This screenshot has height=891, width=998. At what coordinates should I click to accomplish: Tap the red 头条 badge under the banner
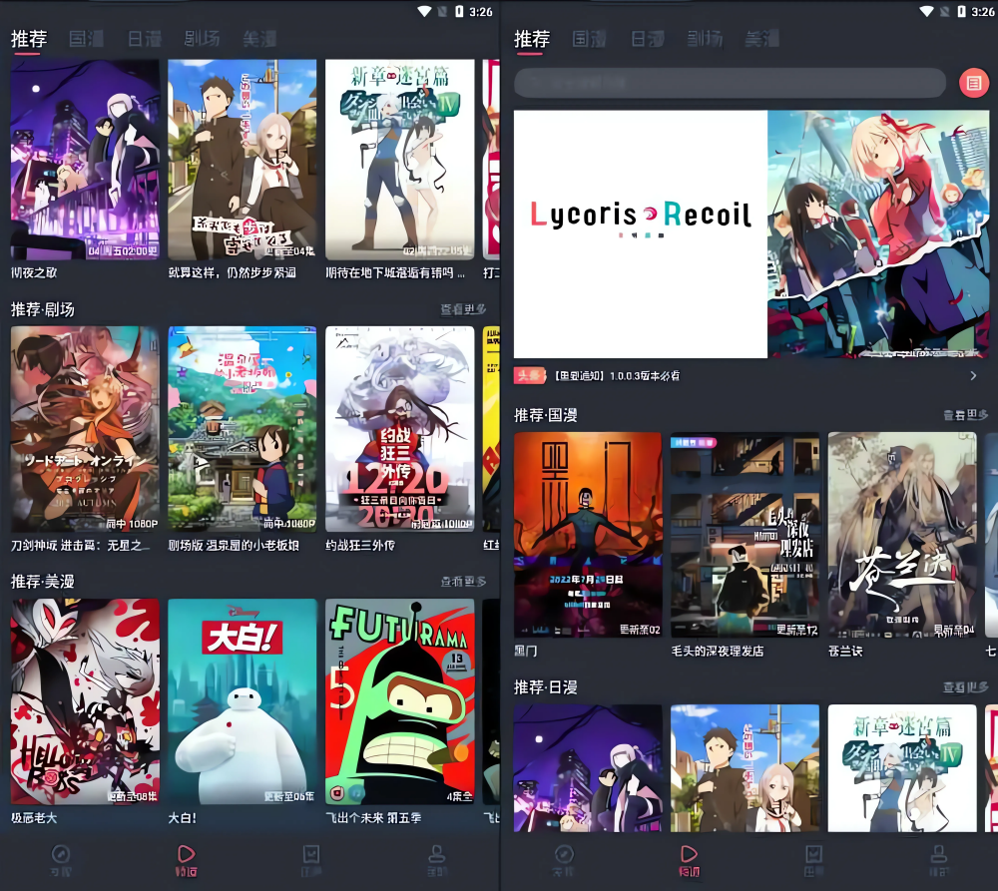point(530,375)
